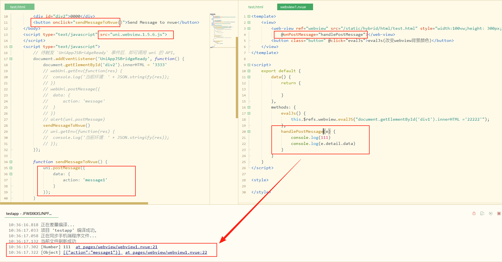Screen dimensions: 502x262
Task: Click the vertical scrollbar of left editor
Action: pos(237,77)
